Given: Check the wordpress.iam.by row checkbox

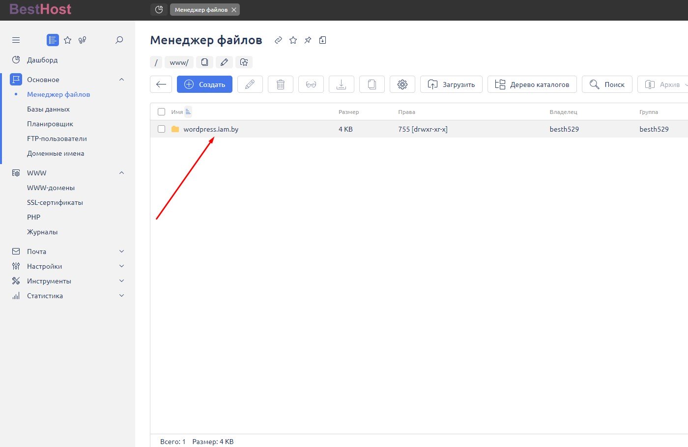Looking at the screenshot, I should click(x=161, y=129).
